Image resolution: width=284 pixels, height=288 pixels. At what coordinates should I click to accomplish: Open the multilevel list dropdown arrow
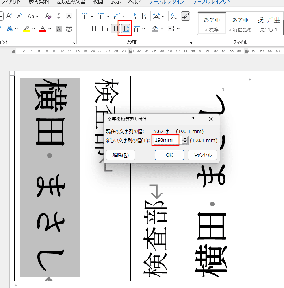pyautogui.click(x=124, y=16)
